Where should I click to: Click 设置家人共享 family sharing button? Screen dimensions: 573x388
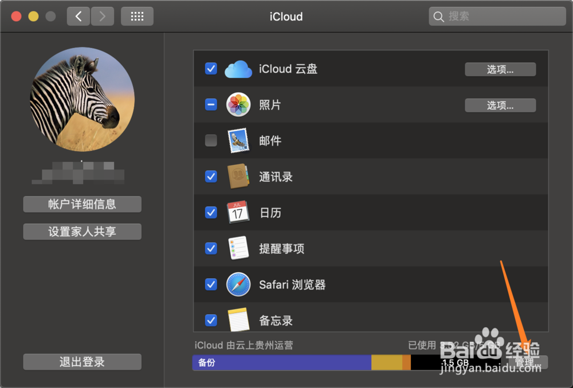pos(82,231)
